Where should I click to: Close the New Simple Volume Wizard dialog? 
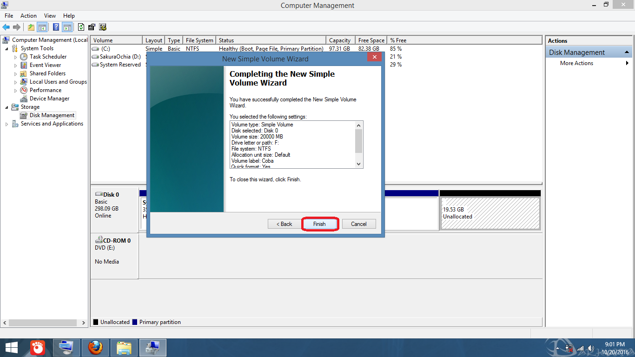374,57
